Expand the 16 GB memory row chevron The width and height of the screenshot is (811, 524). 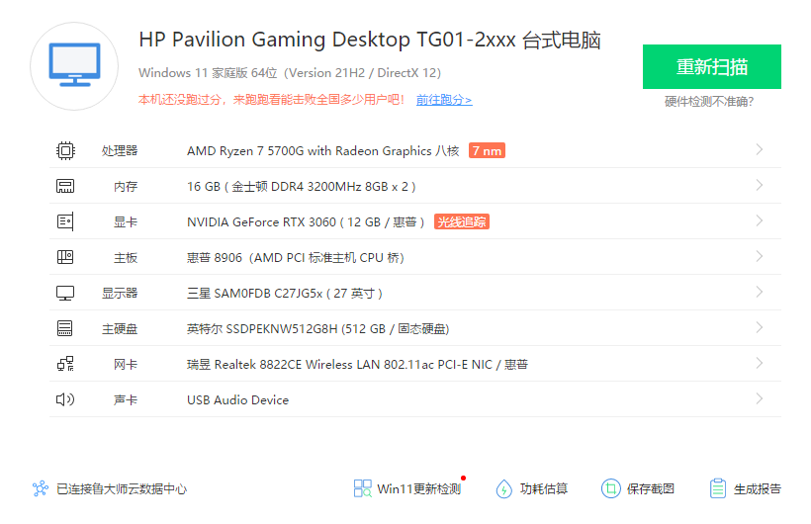pos(759,186)
